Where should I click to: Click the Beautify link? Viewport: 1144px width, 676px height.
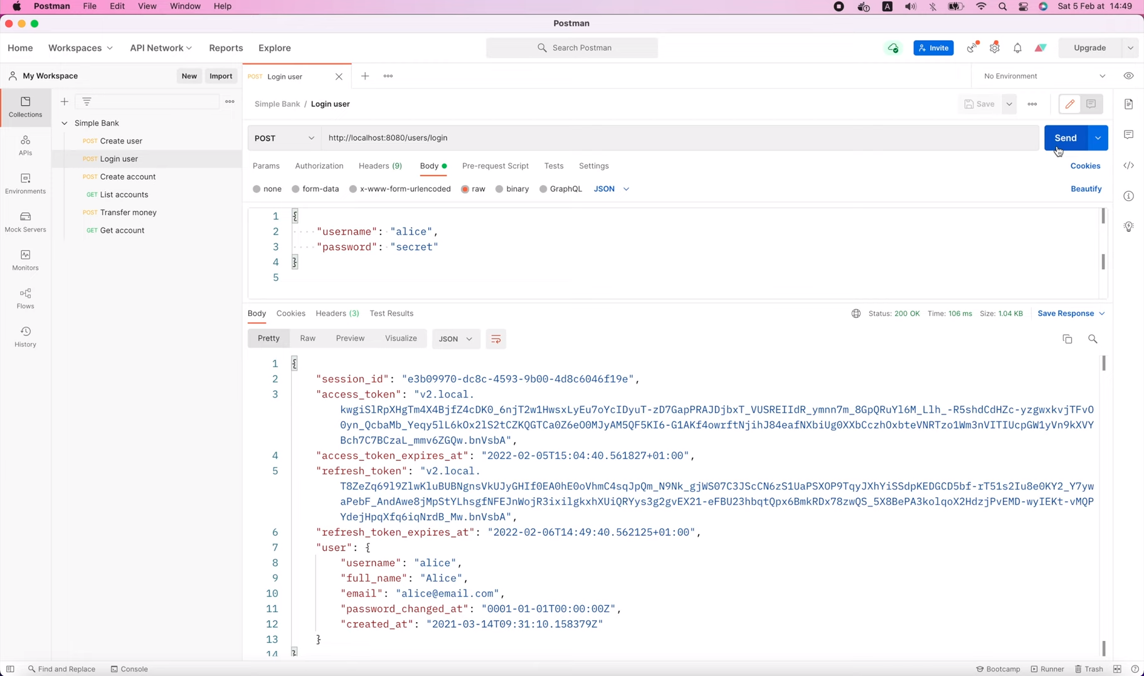tap(1086, 189)
